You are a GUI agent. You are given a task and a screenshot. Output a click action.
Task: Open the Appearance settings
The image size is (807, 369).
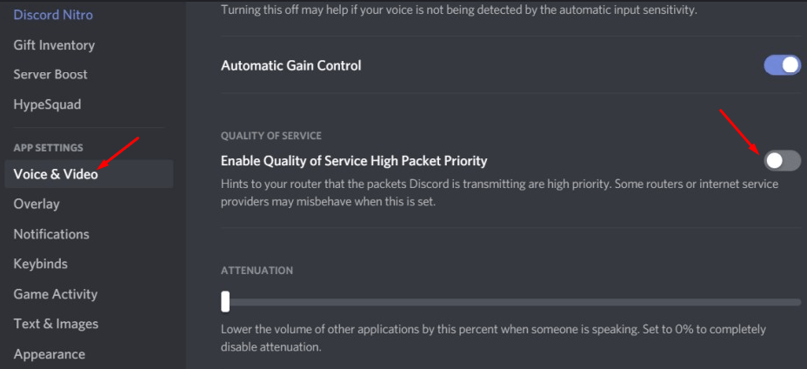coord(49,354)
